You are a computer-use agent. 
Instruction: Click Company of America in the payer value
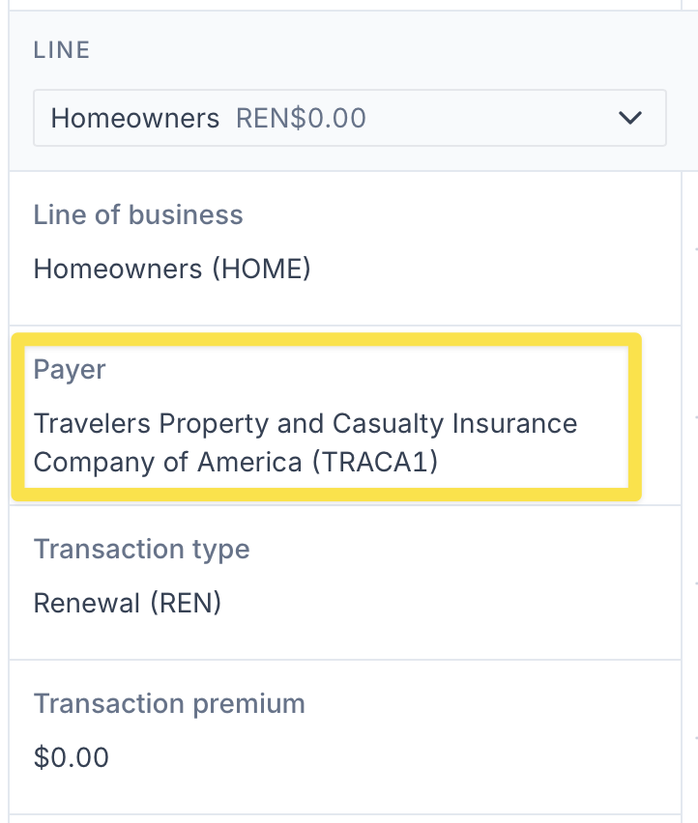(167, 463)
